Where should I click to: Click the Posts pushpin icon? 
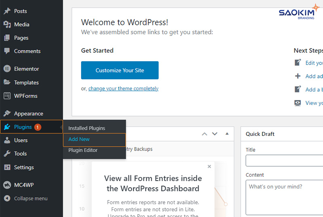7,11
